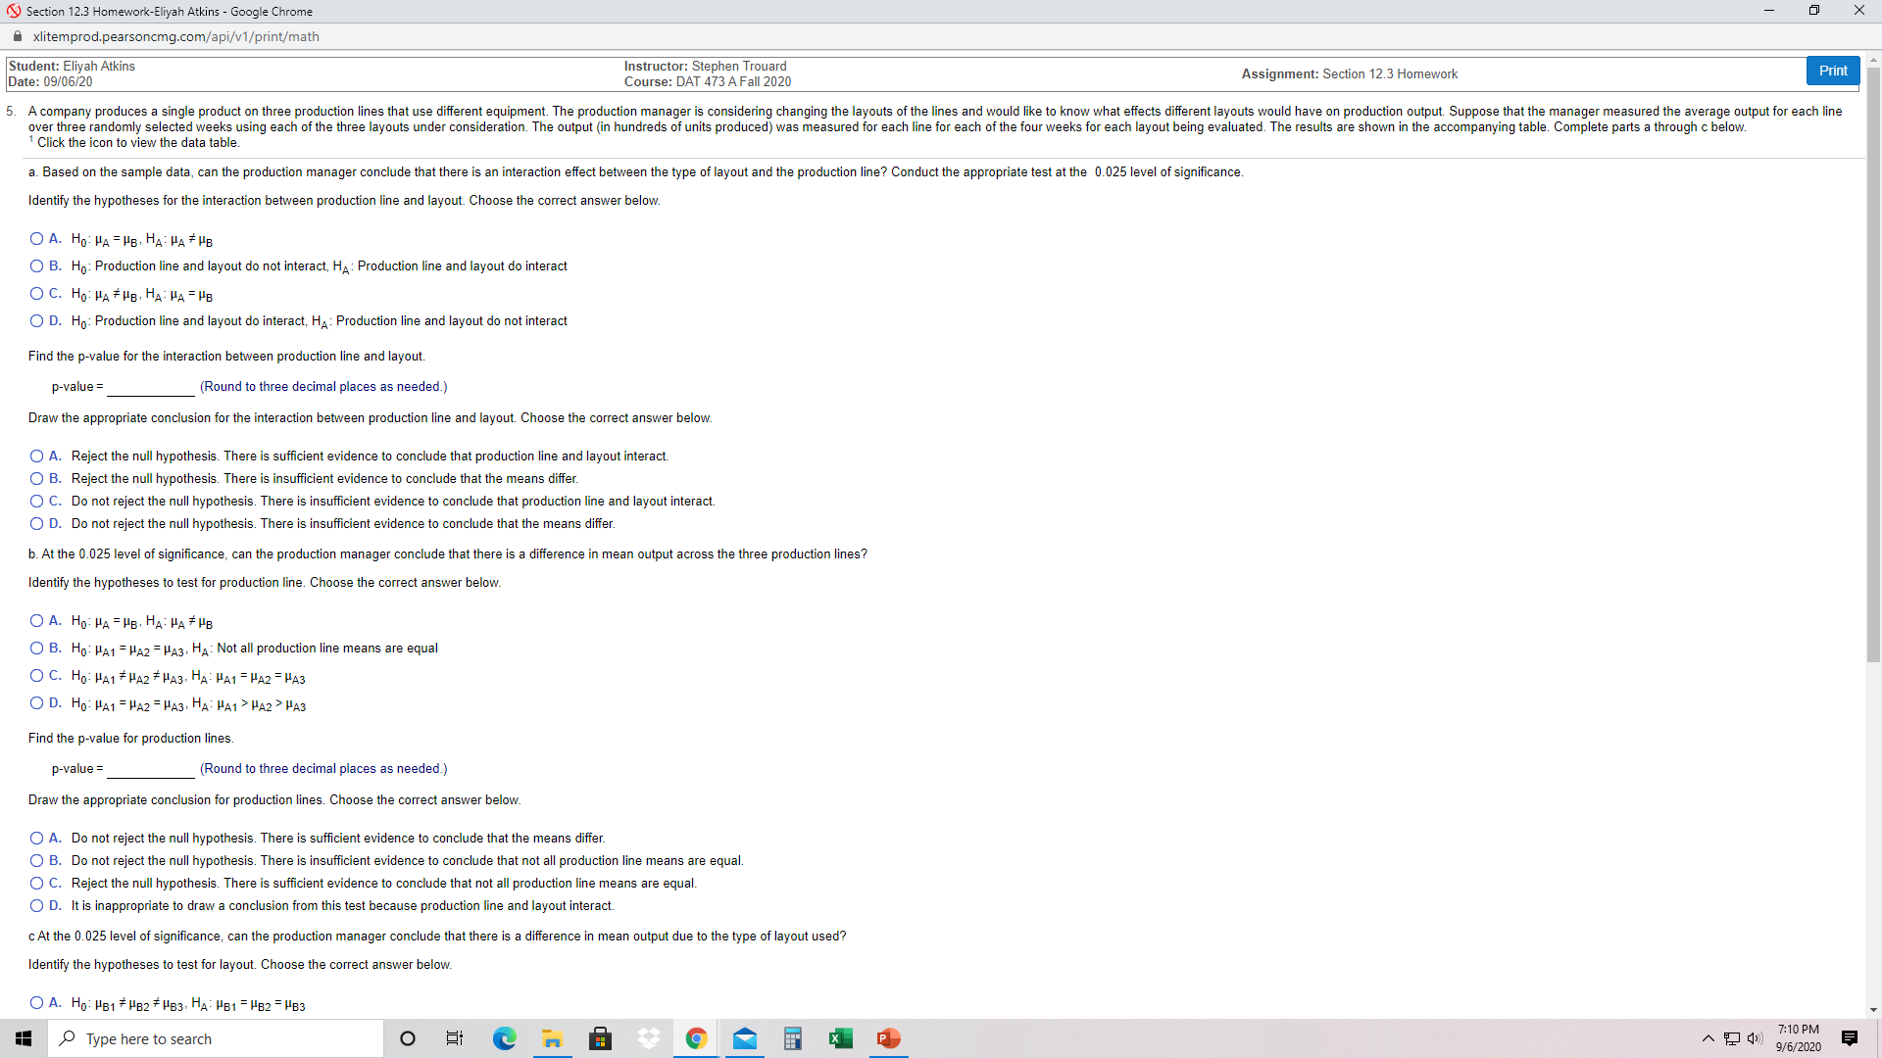Open Microsoft Excel from the taskbar

tap(840, 1038)
